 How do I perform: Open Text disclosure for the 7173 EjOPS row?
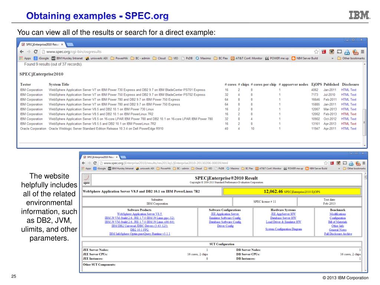coord(353,95)
